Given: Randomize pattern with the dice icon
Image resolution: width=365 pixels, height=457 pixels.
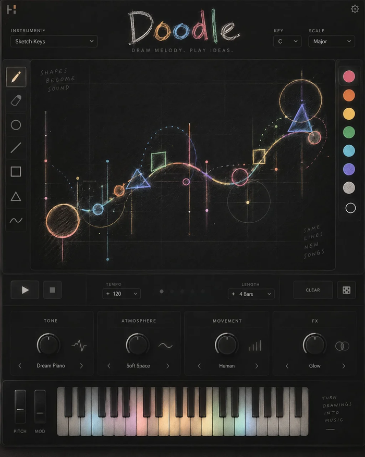Looking at the screenshot, I should [x=347, y=290].
